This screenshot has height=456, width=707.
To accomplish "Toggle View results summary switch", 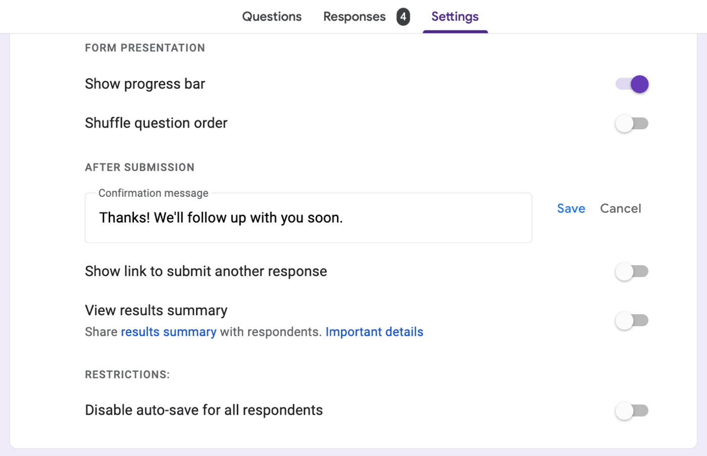I will pyautogui.click(x=632, y=321).
